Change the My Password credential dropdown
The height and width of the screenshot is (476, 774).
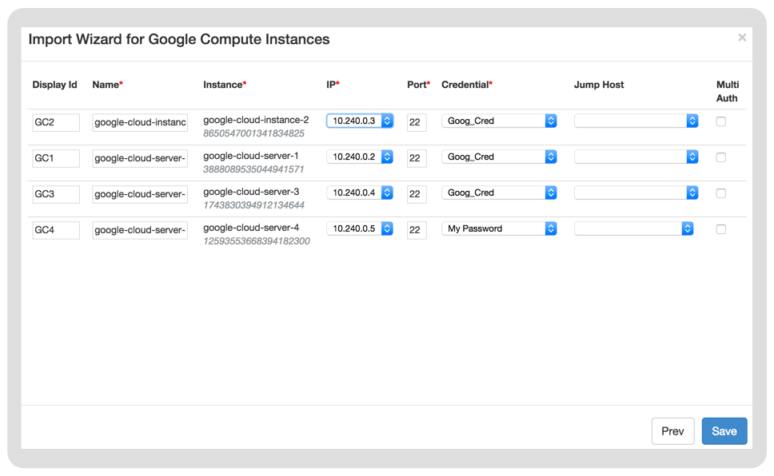click(x=499, y=229)
